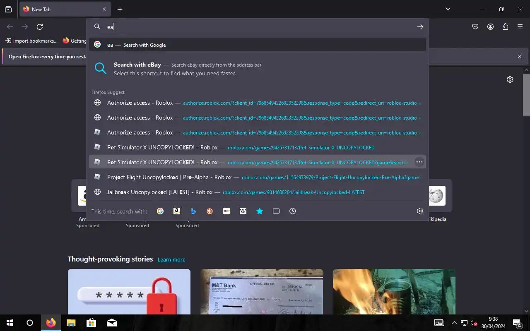Close the New Tab tab
Screen dimensions: 530x331
click(104, 9)
